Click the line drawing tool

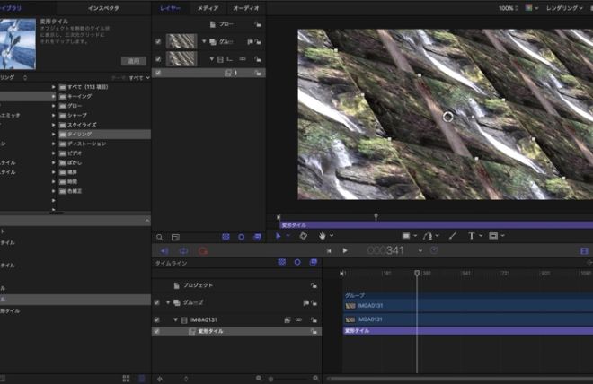click(x=452, y=236)
